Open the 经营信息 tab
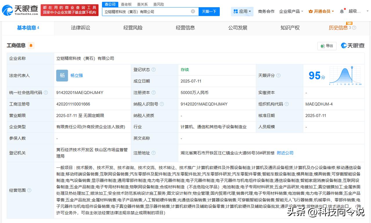The image size is (371, 223). click(x=185, y=28)
